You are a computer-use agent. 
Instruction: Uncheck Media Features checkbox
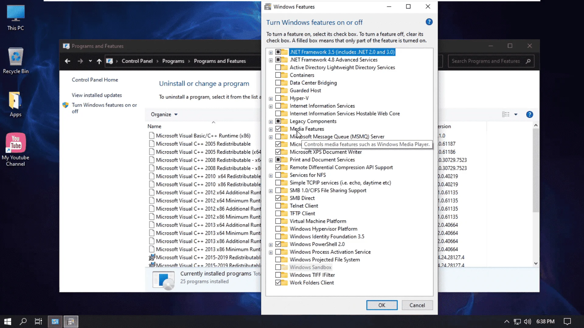tap(278, 129)
